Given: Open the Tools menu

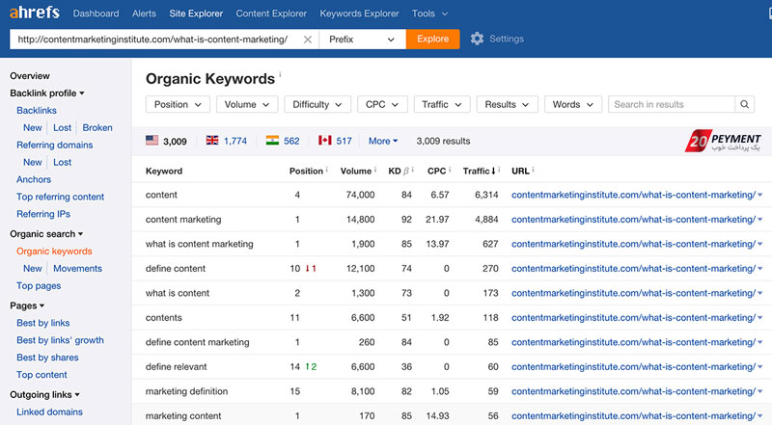Looking at the screenshot, I should point(429,13).
